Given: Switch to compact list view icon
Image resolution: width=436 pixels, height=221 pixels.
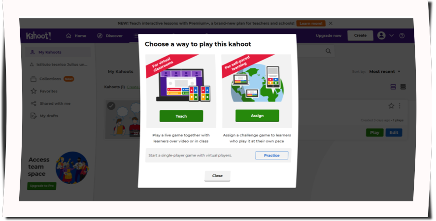Looking at the screenshot, I should click(x=403, y=87).
